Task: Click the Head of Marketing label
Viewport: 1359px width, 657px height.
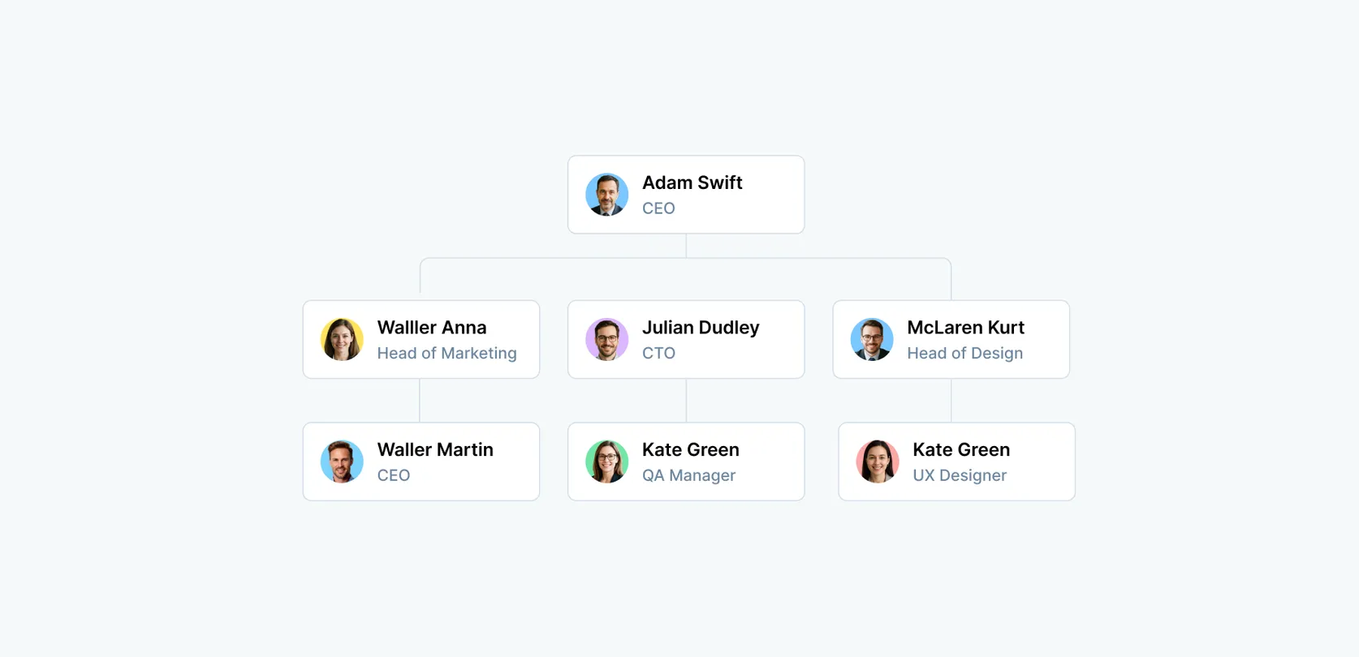Action: click(x=447, y=354)
